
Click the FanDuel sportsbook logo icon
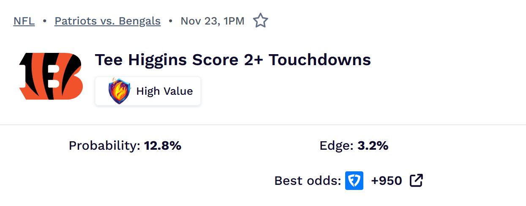(354, 181)
